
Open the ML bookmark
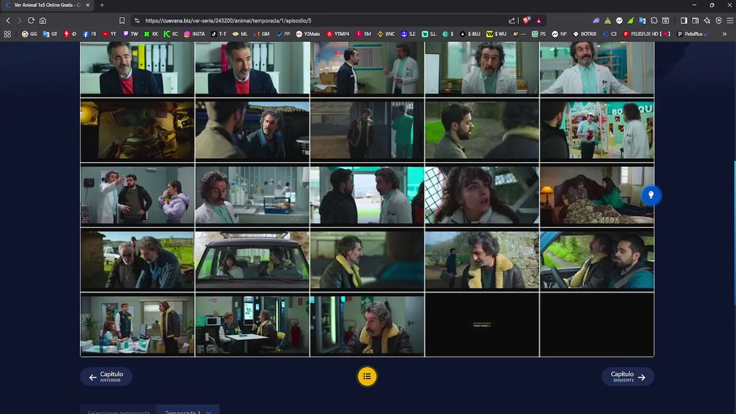click(x=240, y=34)
